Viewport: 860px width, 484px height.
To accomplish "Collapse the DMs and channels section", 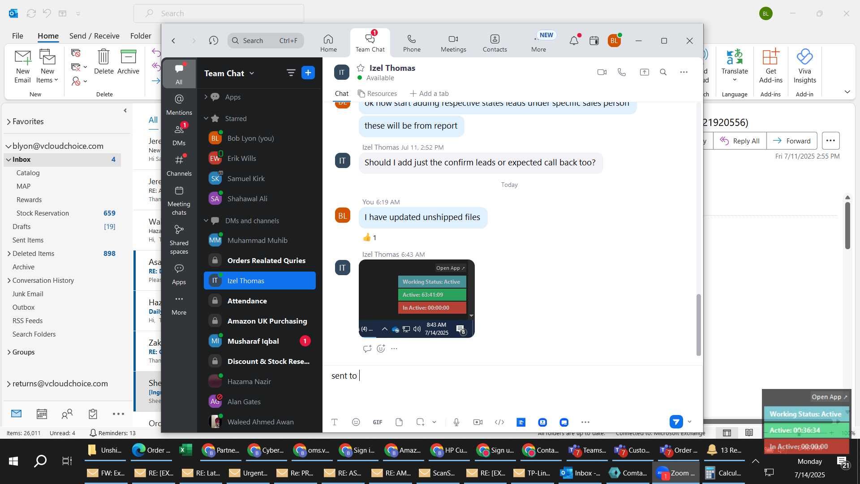I will tap(206, 221).
